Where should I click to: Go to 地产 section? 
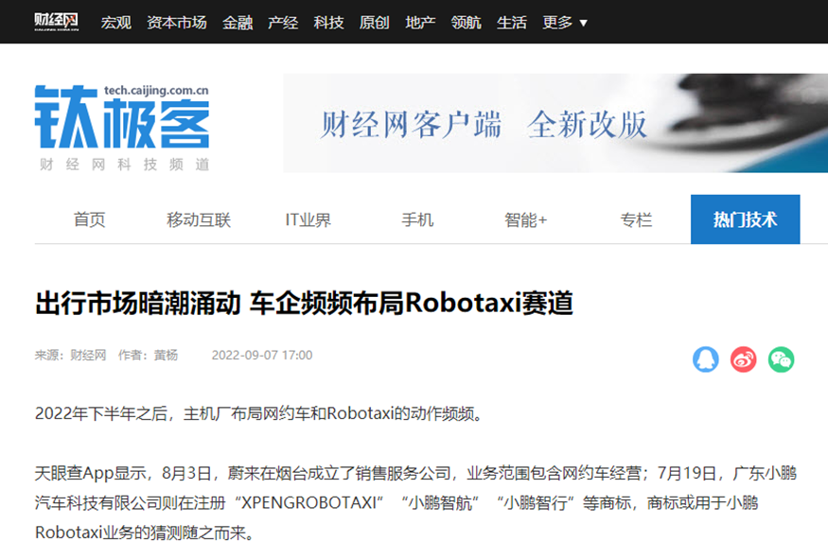(x=420, y=23)
